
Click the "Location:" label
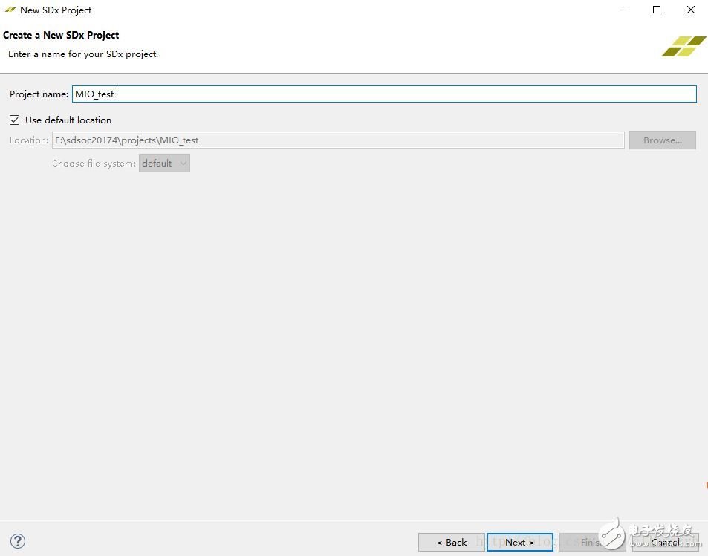(29, 140)
